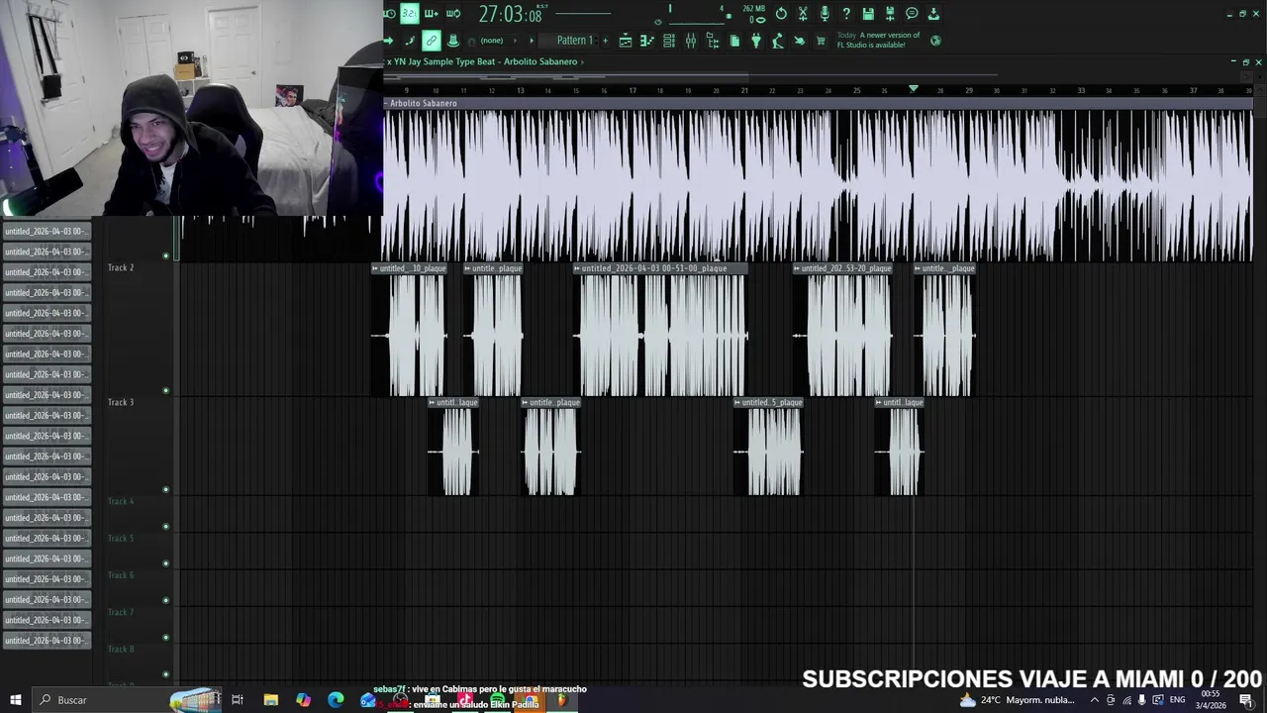Mute Track 5 using its green dot
The image size is (1267, 713).
[x=166, y=563]
